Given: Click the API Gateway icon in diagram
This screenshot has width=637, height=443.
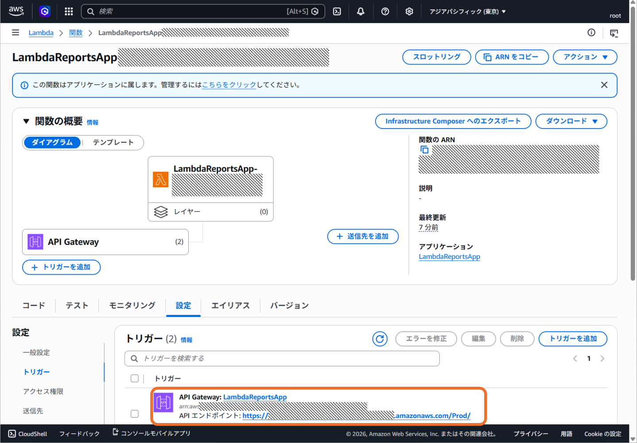Looking at the screenshot, I should (35, 242).
